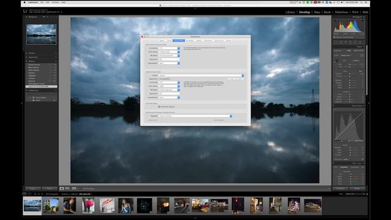Click the second window display icon in filmstrip bar
The width and height of the screenshot is (391, 220).
tap(29, 194)
